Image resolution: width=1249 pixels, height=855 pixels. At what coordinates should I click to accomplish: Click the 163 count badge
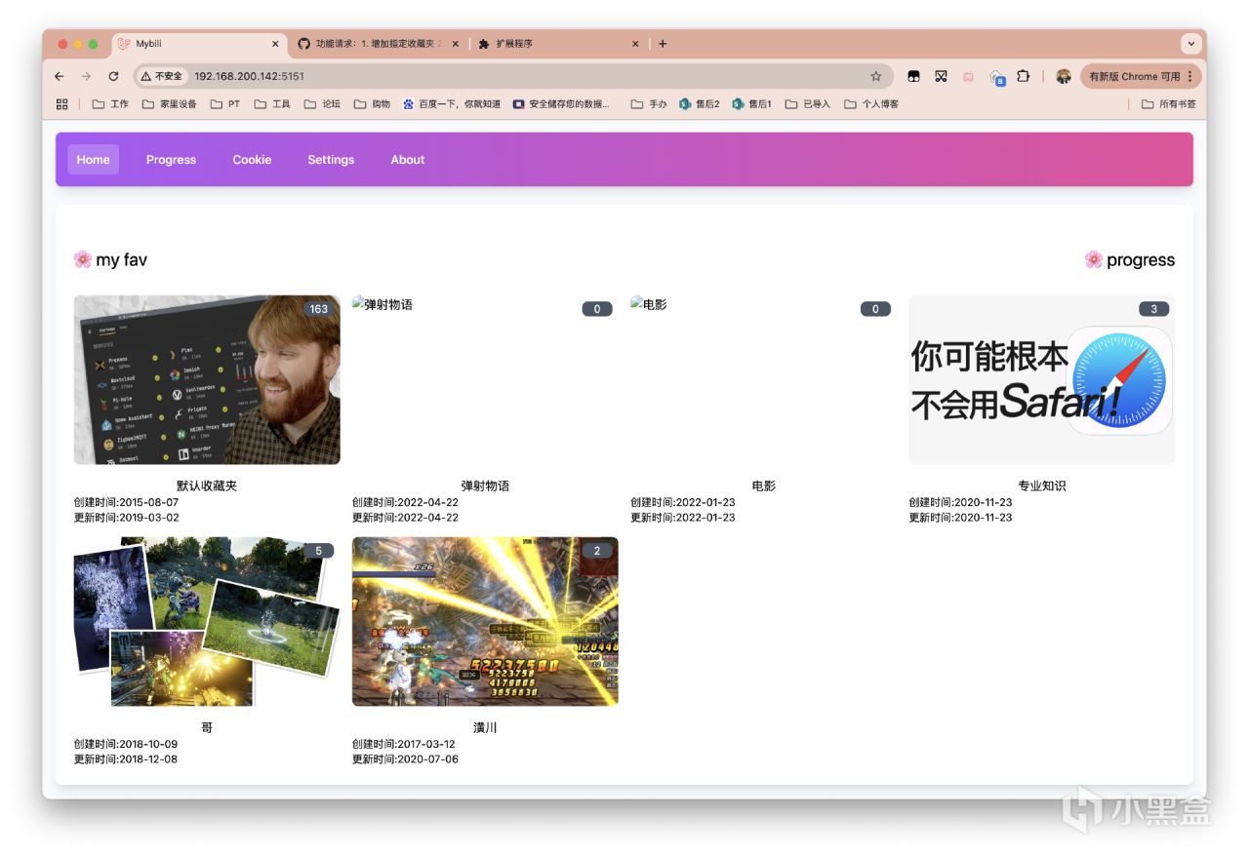point(318,309)
